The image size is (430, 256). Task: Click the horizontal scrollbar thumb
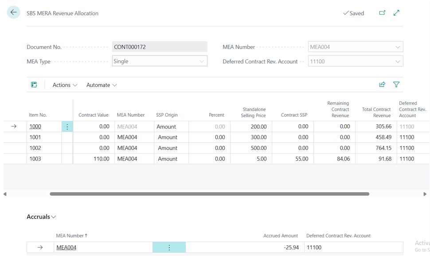click(x=209, y=194)
